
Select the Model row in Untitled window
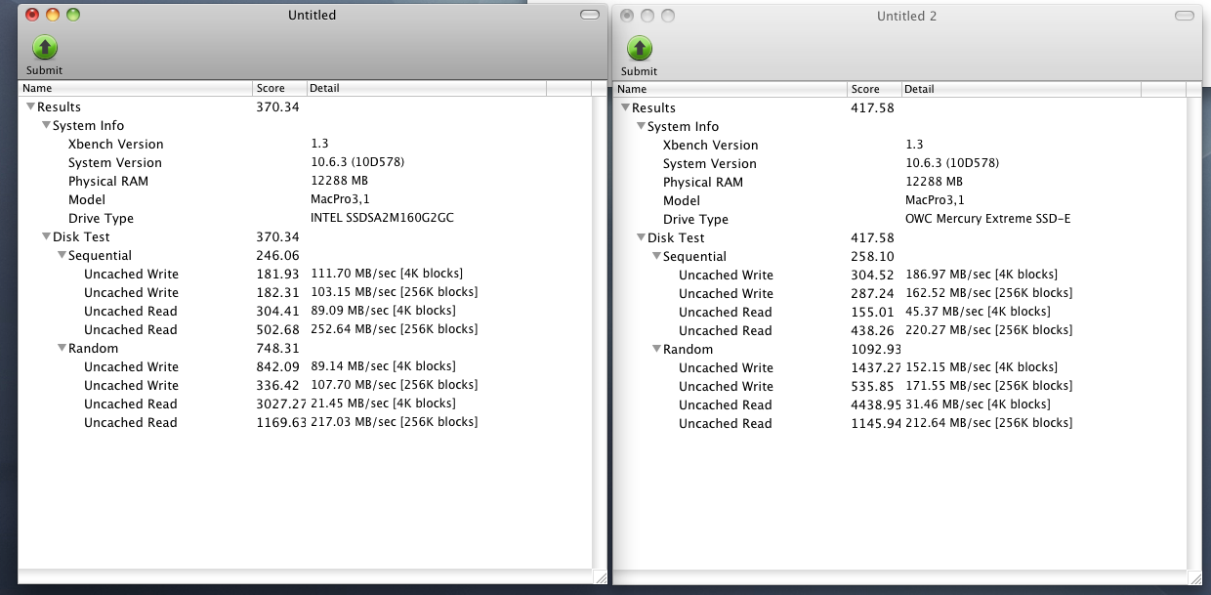coord(305,199)
